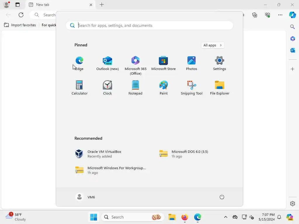Screen dimensions: 299x224
Task: Open Edge sidebar settings gear
Action: click(x=293, y=204)
